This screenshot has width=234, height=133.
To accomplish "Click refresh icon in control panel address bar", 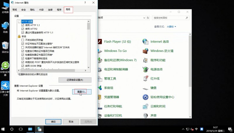I will coord(148,18).
